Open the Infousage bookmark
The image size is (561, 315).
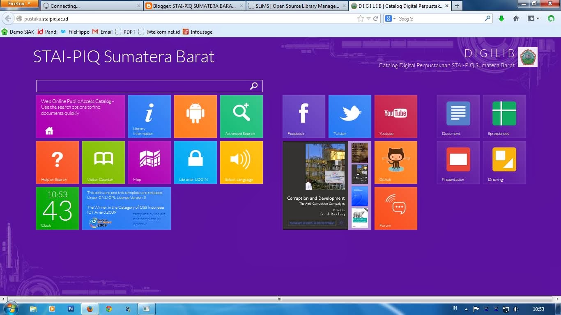point(198,32)
